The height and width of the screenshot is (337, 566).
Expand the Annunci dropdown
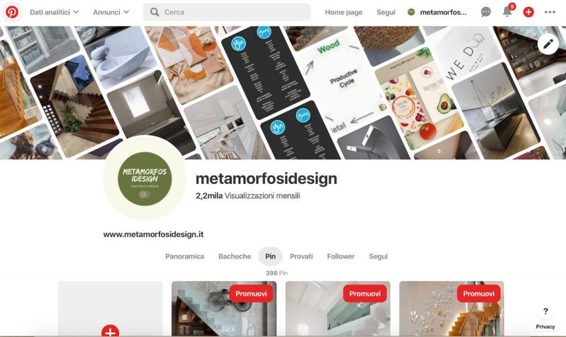point(111,12)
